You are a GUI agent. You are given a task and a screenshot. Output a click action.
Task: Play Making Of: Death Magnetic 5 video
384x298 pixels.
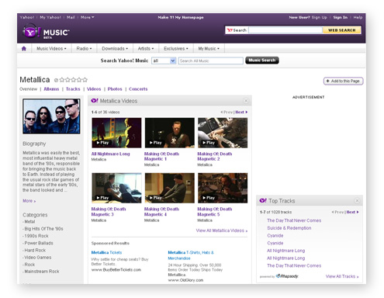click(223, 188)
